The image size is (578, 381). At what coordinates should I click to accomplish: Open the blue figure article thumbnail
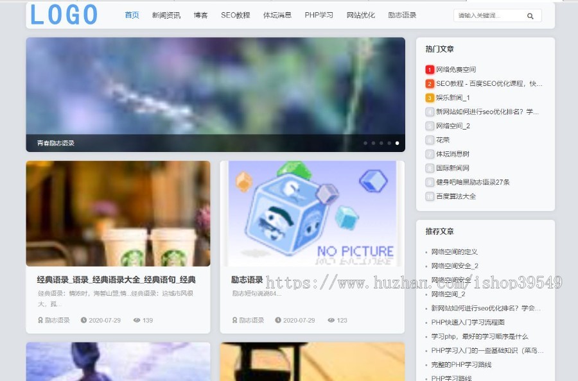click(x=118, y=362)
